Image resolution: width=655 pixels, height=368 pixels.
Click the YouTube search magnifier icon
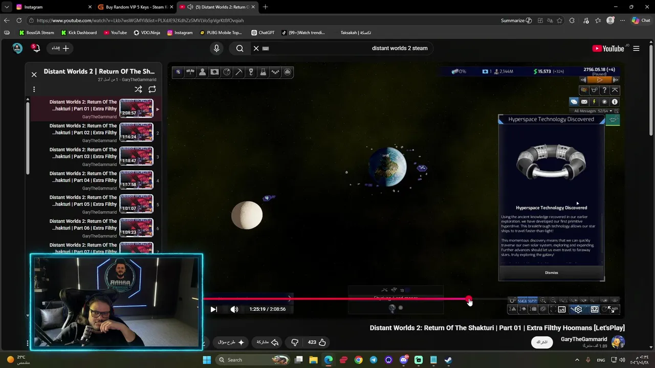coord(239,48)
